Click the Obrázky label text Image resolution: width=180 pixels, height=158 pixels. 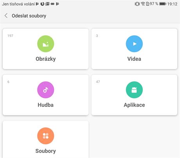46,59
